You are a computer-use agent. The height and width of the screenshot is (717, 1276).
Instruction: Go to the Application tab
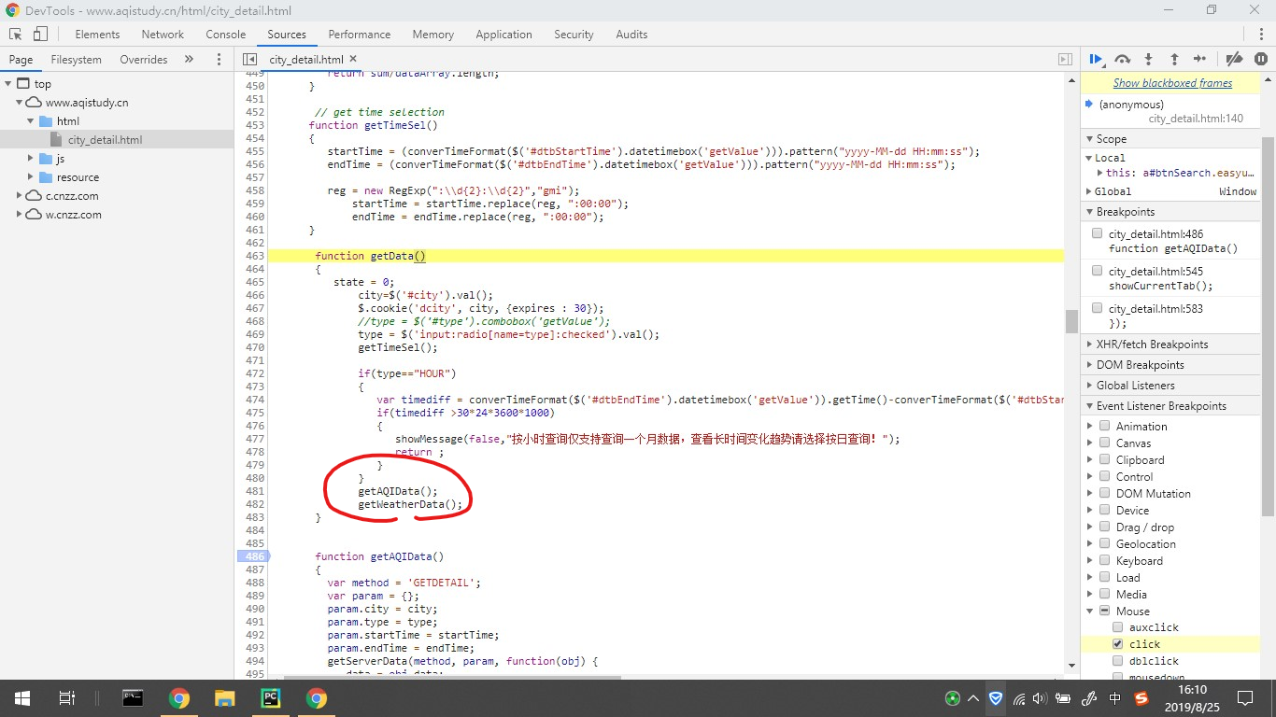coord(503,35)
